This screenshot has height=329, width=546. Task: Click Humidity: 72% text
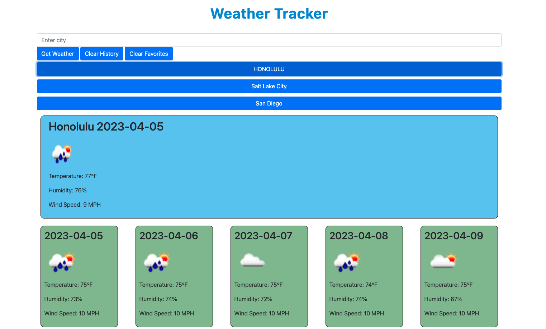pyautogui.click(x=253, y=299)
